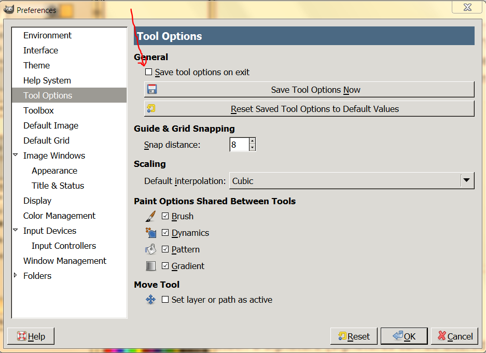Click the gradient square icon
486x353 pixels.
pyautogui.click(x=150, y=266)
